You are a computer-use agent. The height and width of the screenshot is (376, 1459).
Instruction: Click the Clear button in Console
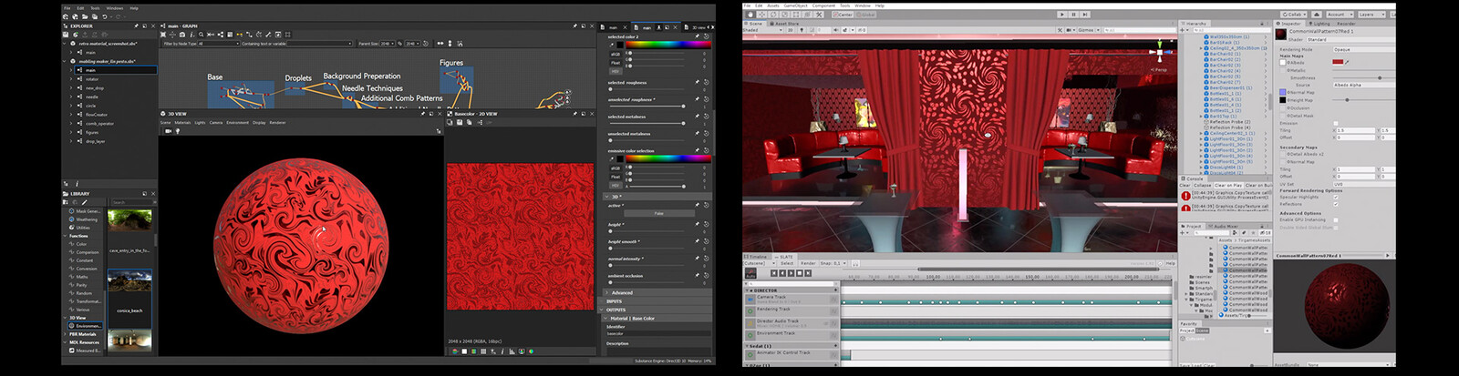pyautogui.click(x=1185, y=185)
